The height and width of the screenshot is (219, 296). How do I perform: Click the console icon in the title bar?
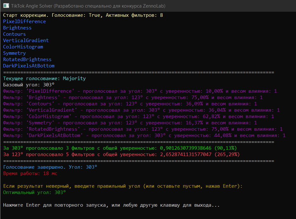click(6, 6)
